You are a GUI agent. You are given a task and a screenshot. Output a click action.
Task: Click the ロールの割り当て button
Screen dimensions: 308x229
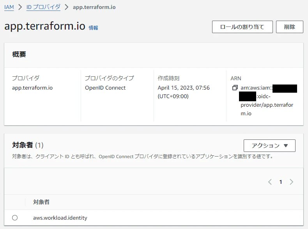pos(243,27)
